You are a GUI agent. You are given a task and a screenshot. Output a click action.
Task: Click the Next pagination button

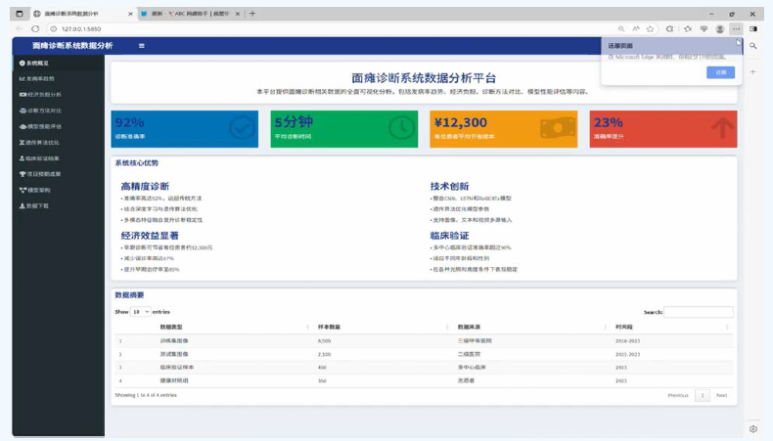pos(722,395)
